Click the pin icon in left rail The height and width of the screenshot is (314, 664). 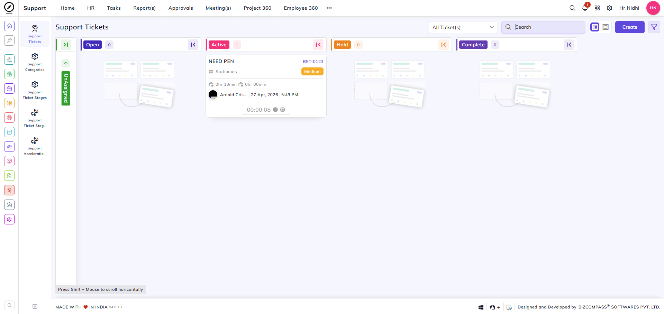click(9, 40)
